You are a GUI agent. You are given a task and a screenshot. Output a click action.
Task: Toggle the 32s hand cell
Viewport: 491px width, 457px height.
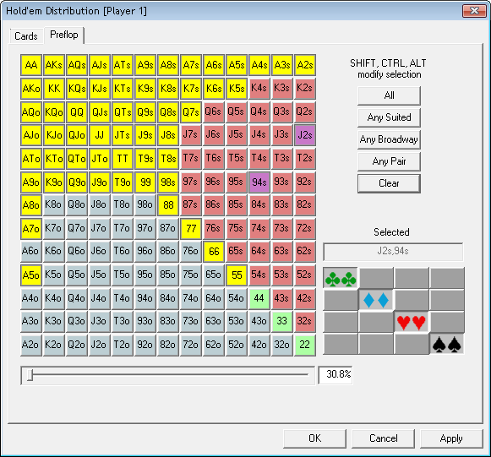click(305, 321)
